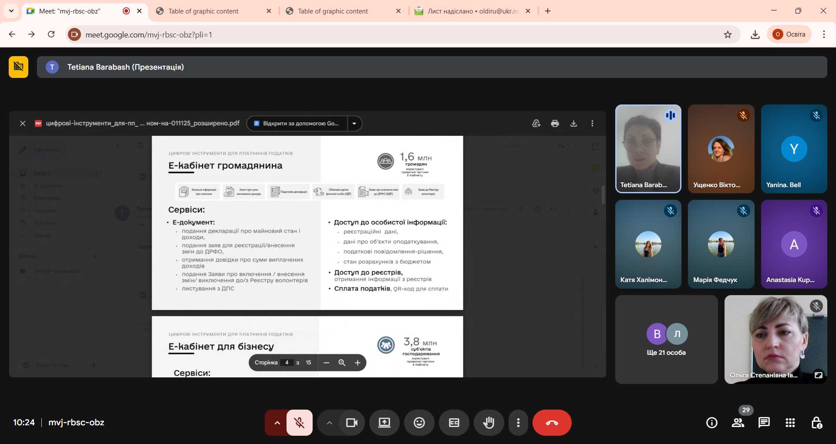Mute the microphone in Google Meet

coord(299,422)
